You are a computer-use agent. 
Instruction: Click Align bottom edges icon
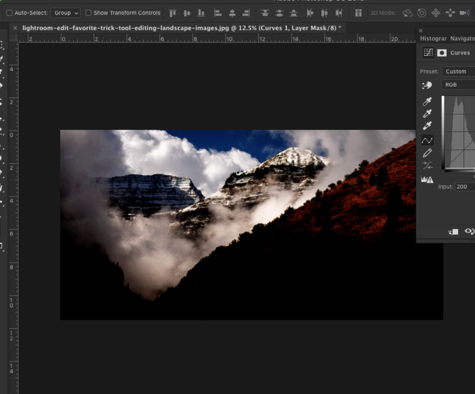tap(201, 13)
